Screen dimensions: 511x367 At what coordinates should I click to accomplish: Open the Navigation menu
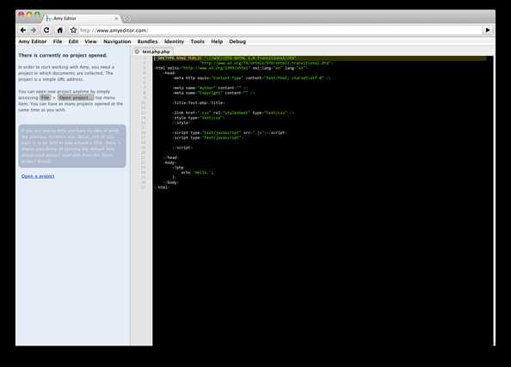click(x=117, y=41)
